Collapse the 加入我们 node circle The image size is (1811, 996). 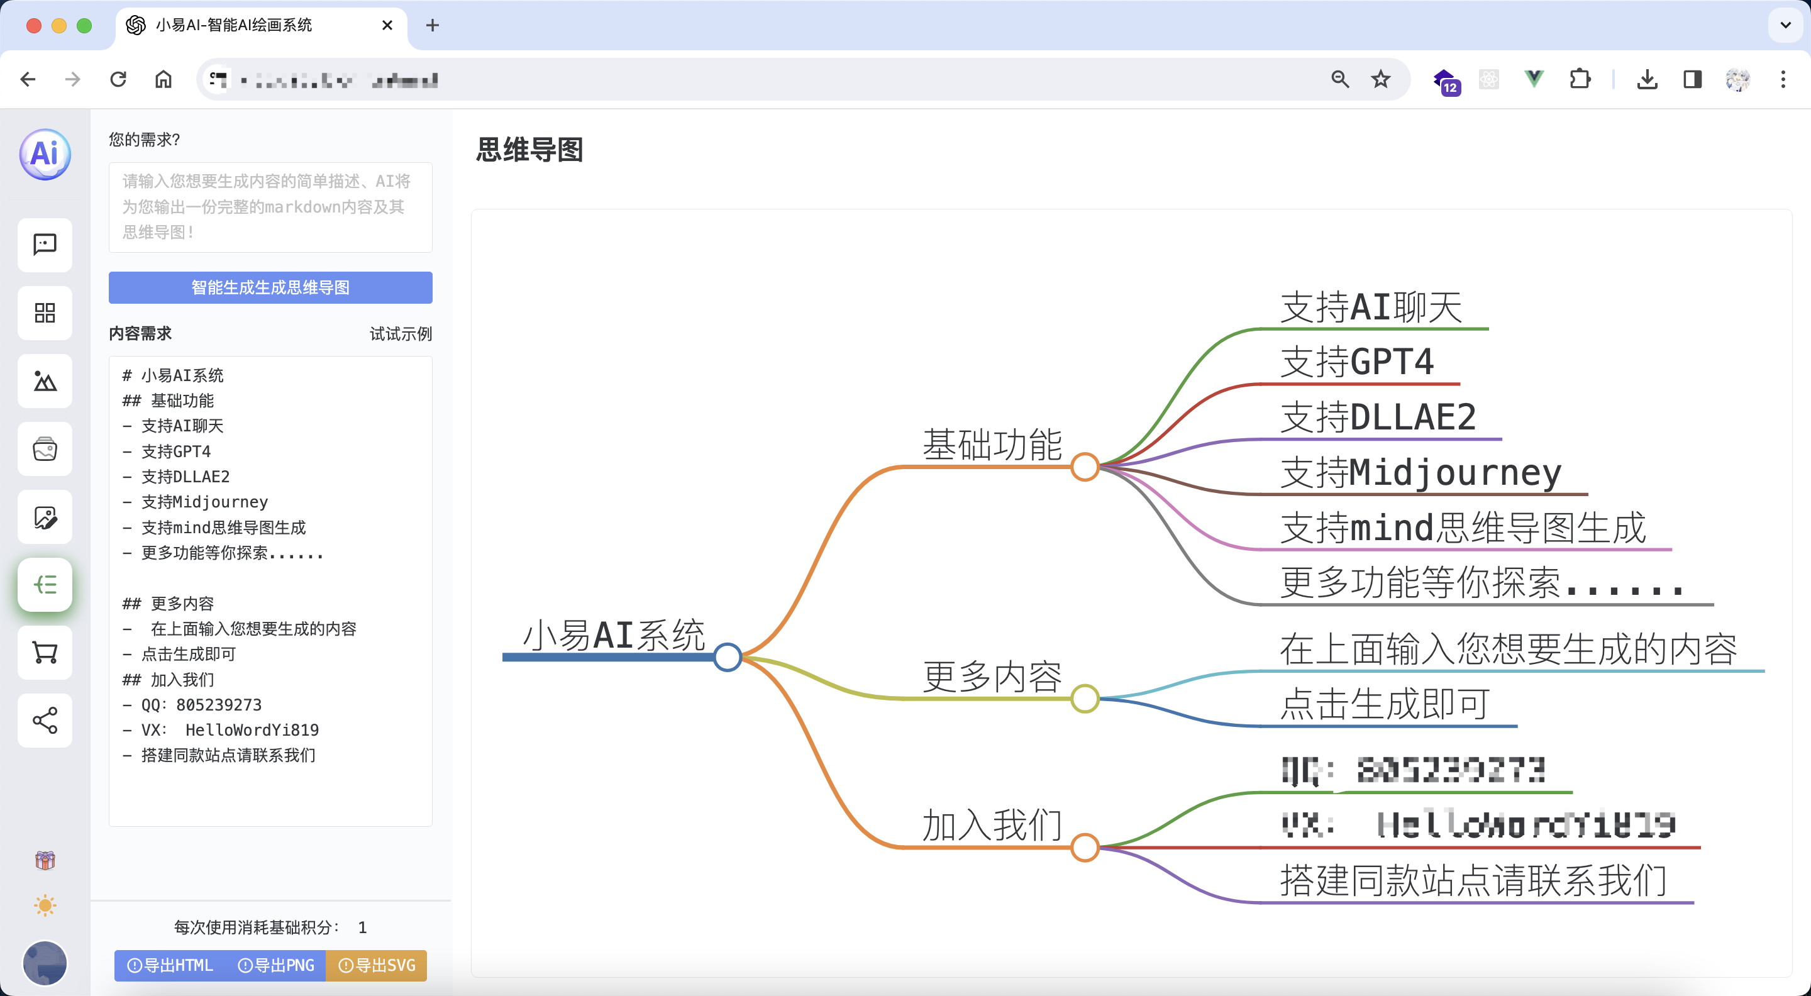(x=1085, y=847)
